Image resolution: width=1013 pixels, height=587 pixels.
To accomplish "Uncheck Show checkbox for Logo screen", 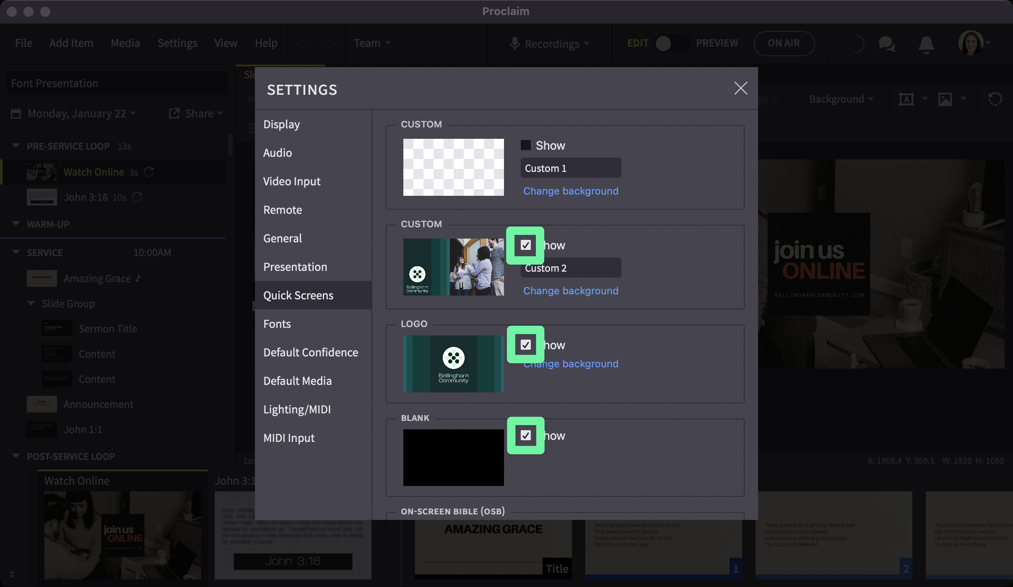I will (526, 345).
